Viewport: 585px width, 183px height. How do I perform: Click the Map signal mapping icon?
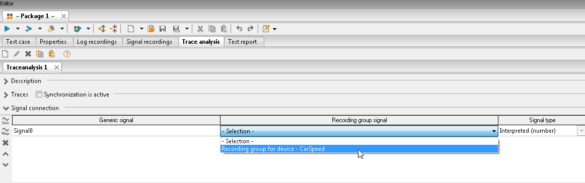[5, 131]
